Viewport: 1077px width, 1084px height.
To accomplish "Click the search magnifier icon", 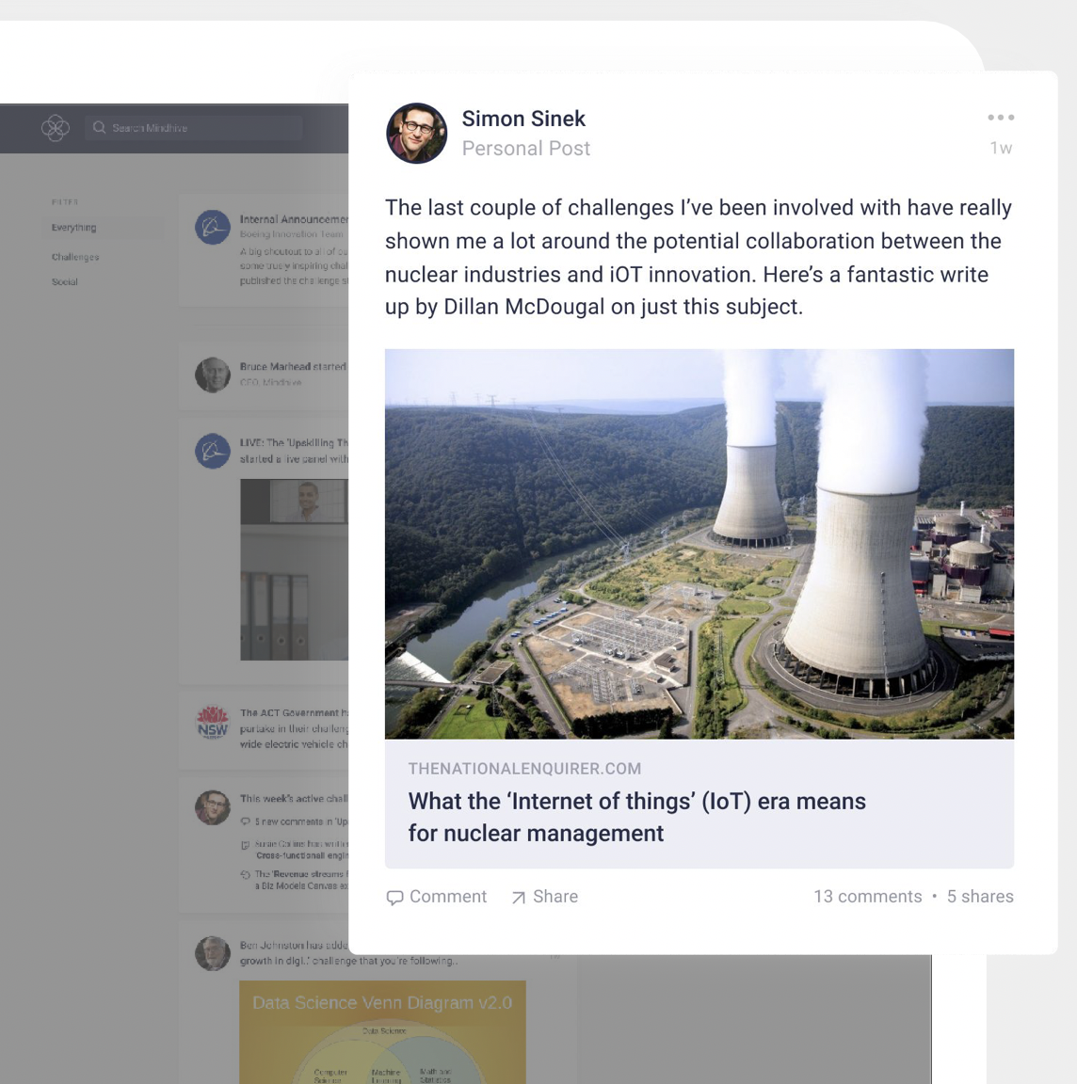I will (x=99, y=128).
